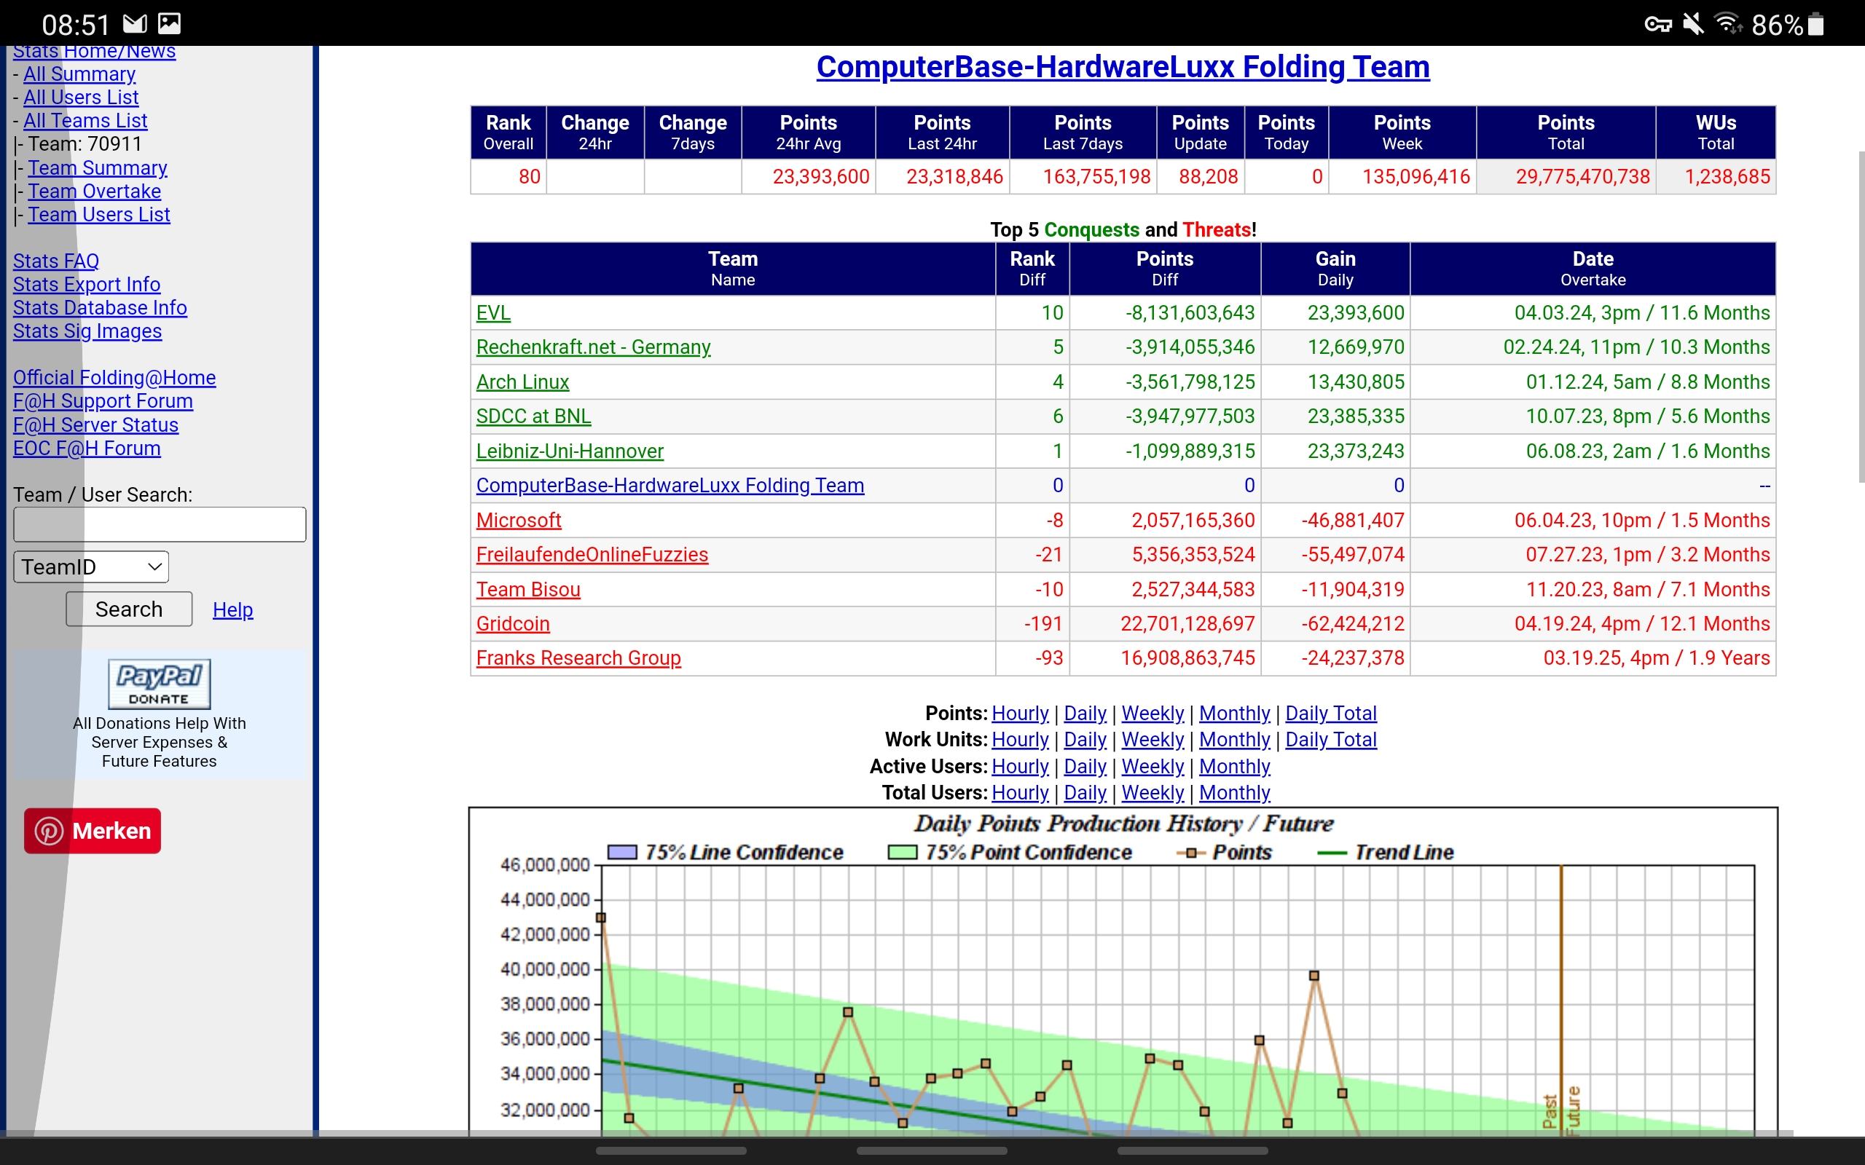Click the ComputerBase-HardwareLuxx Folding Team page title link
Image resolution: width=1865 pixels, height=1165 pixels.
pos(1123,67)
